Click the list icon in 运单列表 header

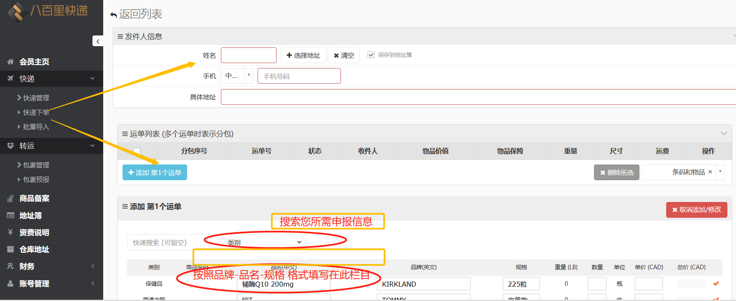[x=125, y=134]
